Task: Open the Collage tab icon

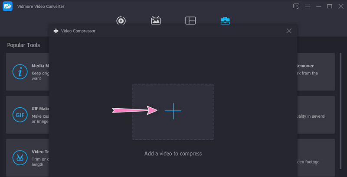Action: tap(190, 20)
